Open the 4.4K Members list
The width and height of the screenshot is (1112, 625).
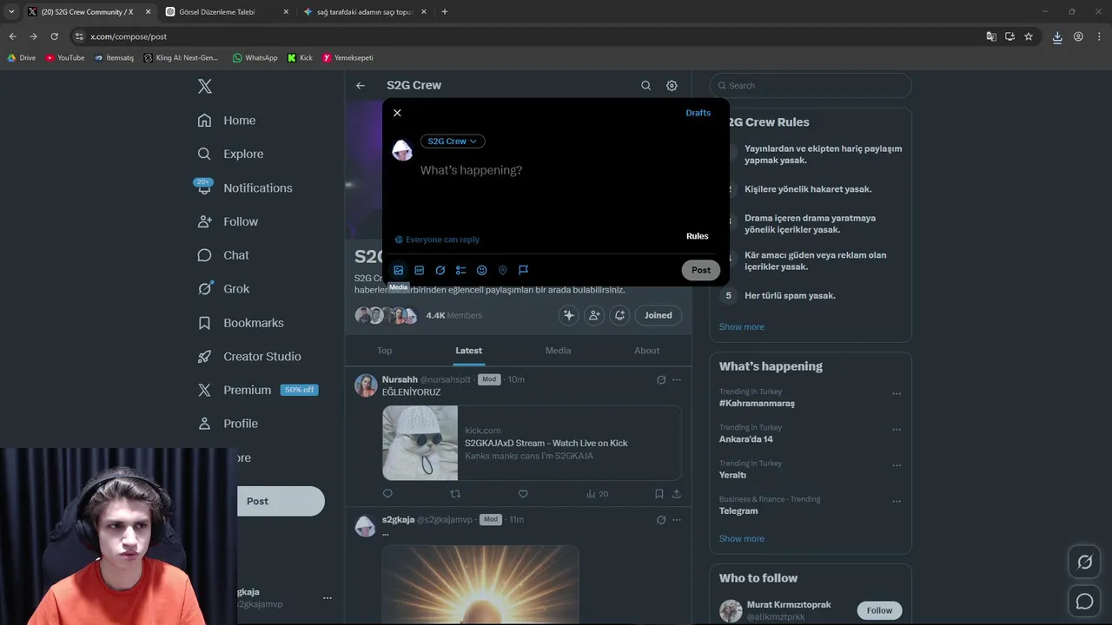coord(453,315)
